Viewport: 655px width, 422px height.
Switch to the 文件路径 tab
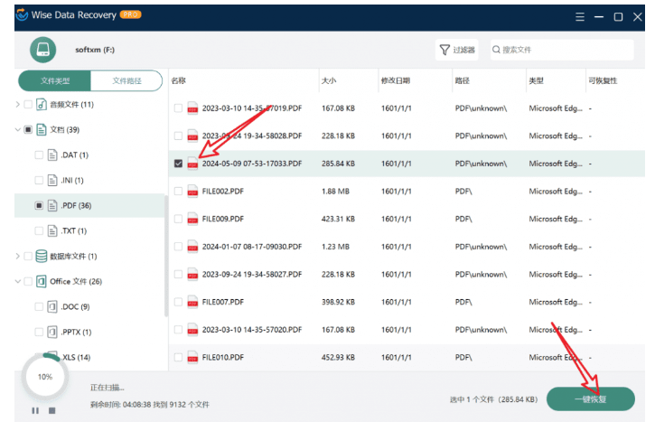pyautogui.click(x=126, y=81)
